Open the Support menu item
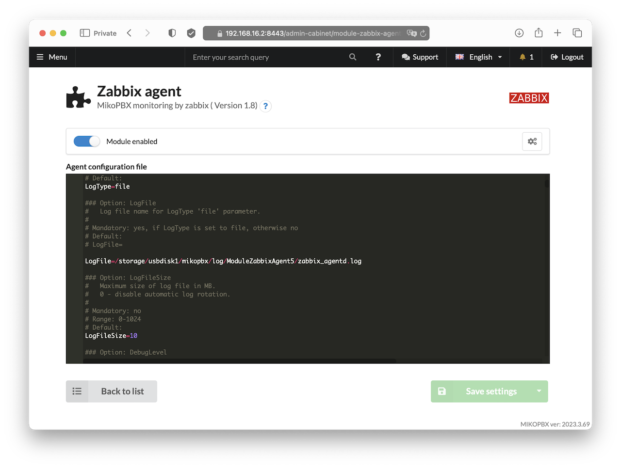 click(420, 57)
